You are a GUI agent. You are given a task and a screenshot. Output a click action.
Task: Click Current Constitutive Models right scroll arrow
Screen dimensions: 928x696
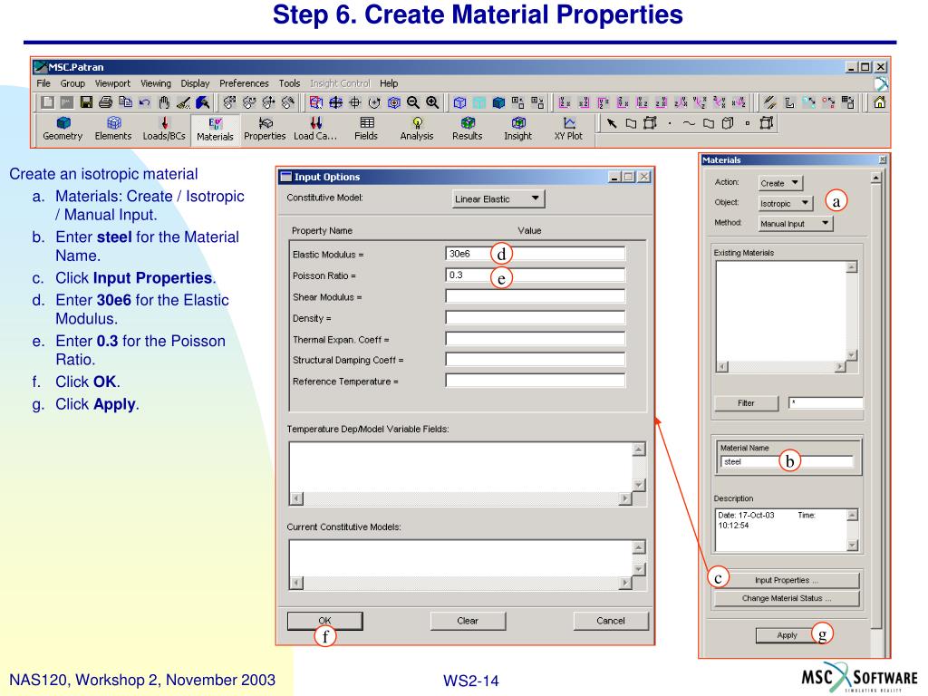click(625, 583)
